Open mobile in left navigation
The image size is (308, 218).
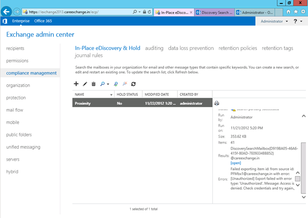(13, 122)
